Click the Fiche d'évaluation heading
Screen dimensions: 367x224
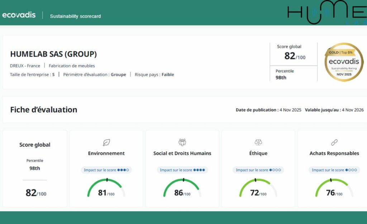click(43, 110)
